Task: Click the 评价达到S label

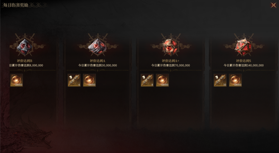Action: 244,61
